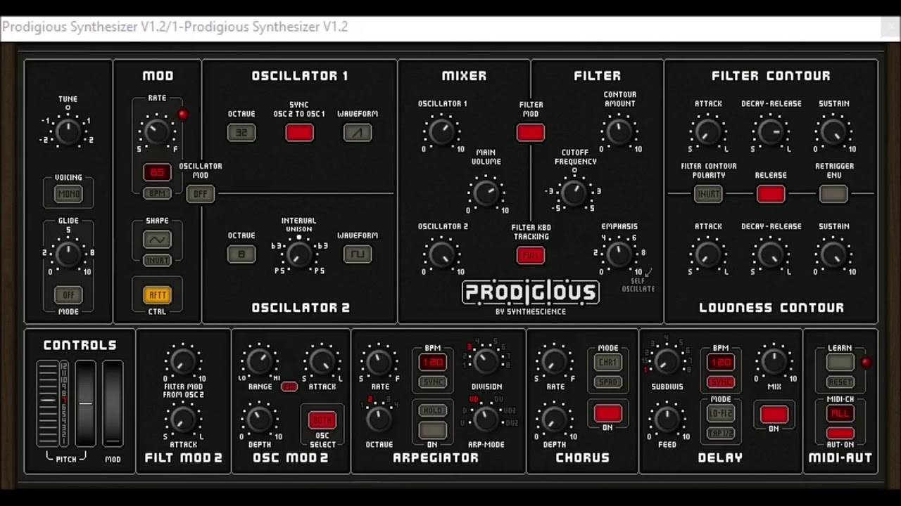Click the Filter Contour Decay-Release knob

(x=771, y=131)
